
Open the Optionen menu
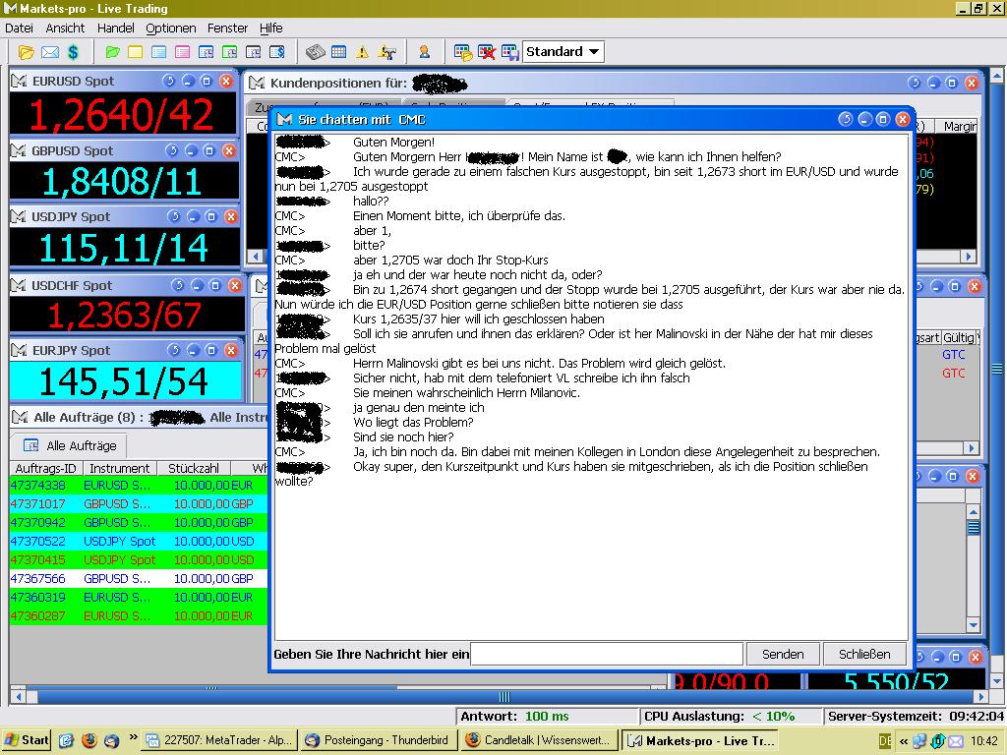(170, 29)
